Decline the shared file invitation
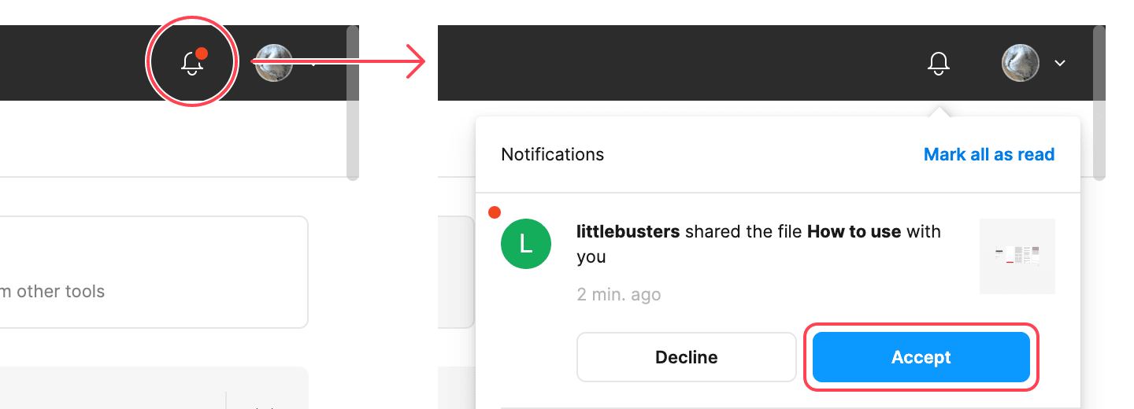 pyautogui.click(x=686, y=357)
